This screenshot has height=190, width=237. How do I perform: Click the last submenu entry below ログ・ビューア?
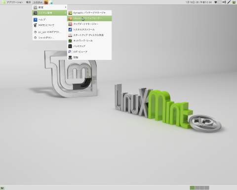pyautogui.click(x=89, y=57)
